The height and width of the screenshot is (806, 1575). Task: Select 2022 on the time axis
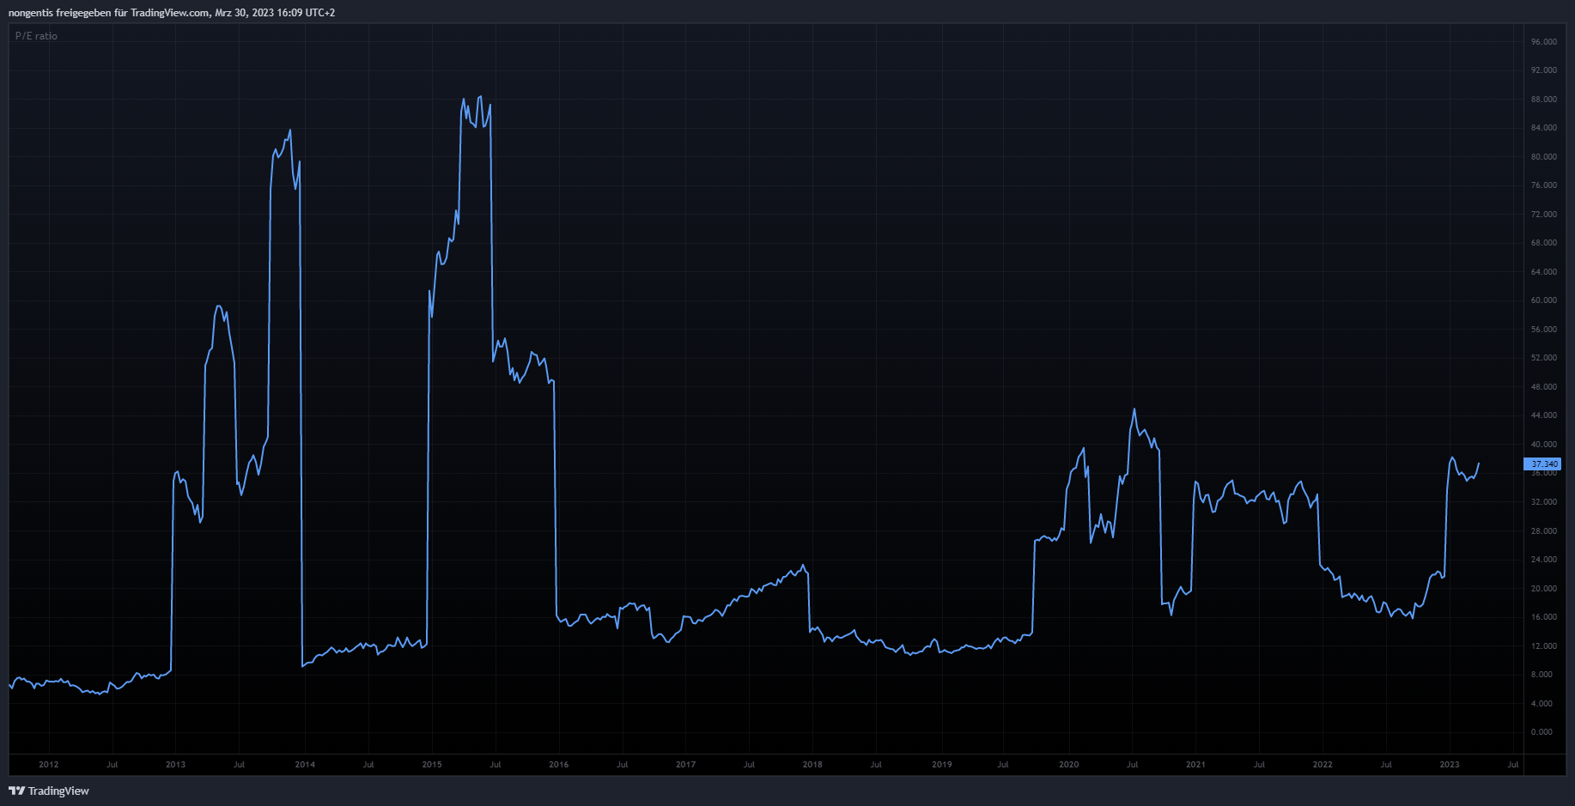pyautogui.click(x=1323, y=764)
